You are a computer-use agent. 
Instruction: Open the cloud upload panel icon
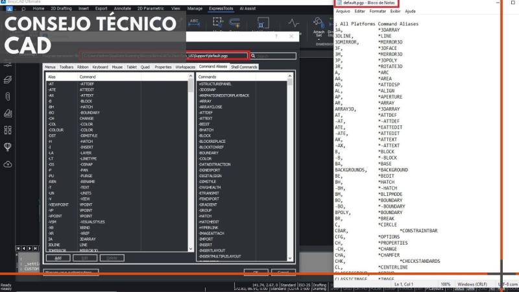pyautogui.click(x=8, y=164)
